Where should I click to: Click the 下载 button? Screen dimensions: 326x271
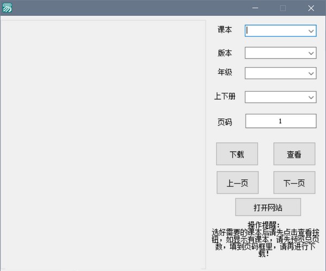point(237,154)
